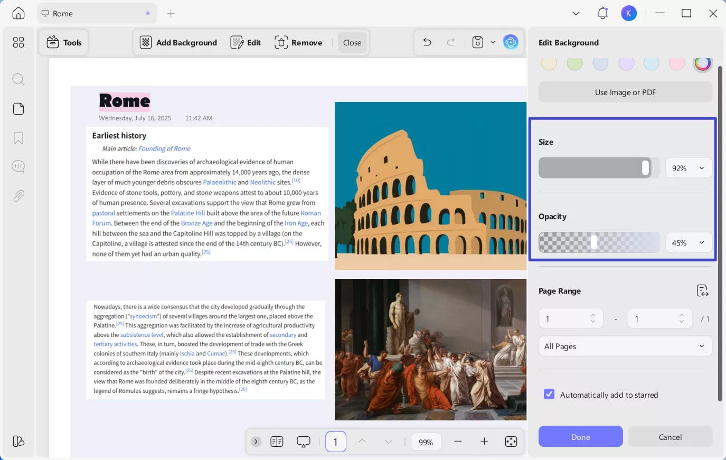Open the notifications bell
The width and height of the screenshot is (726, 460).
[x=602, y=14]
